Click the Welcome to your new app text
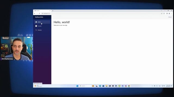The width and height of the screenshot is (174, 97). [60, 25]
